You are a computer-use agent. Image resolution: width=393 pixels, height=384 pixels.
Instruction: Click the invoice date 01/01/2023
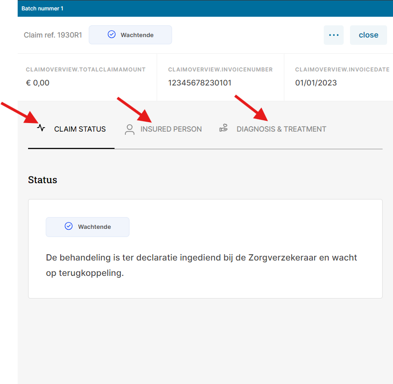(x=316, y=83)
